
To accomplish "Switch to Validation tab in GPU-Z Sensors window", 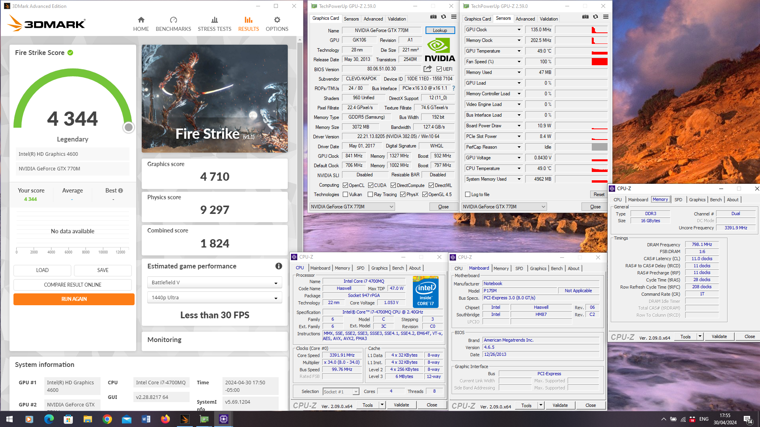I will 549,19.
